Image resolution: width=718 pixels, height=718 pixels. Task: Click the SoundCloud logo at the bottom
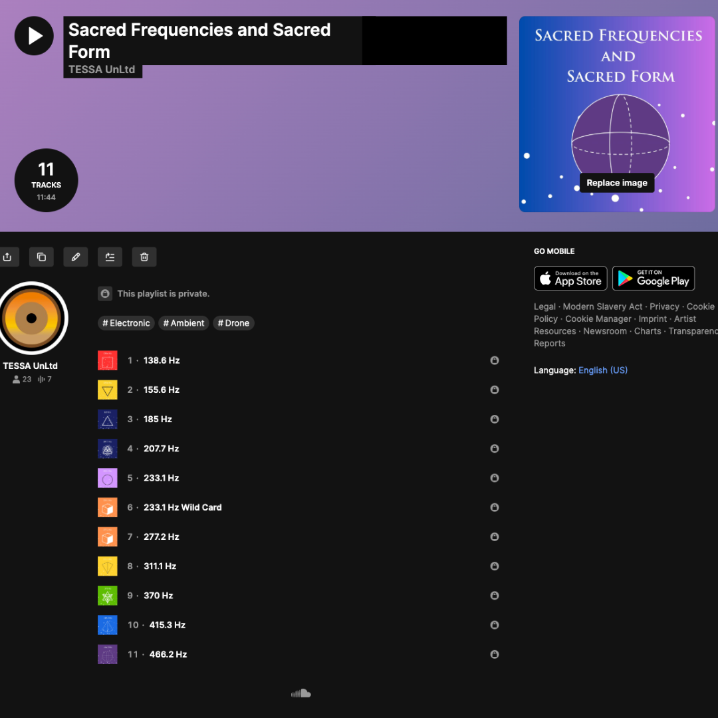point(301,693)
